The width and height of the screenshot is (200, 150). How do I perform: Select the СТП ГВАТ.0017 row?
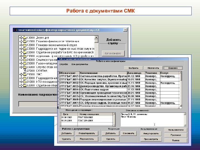pos(119,76)
